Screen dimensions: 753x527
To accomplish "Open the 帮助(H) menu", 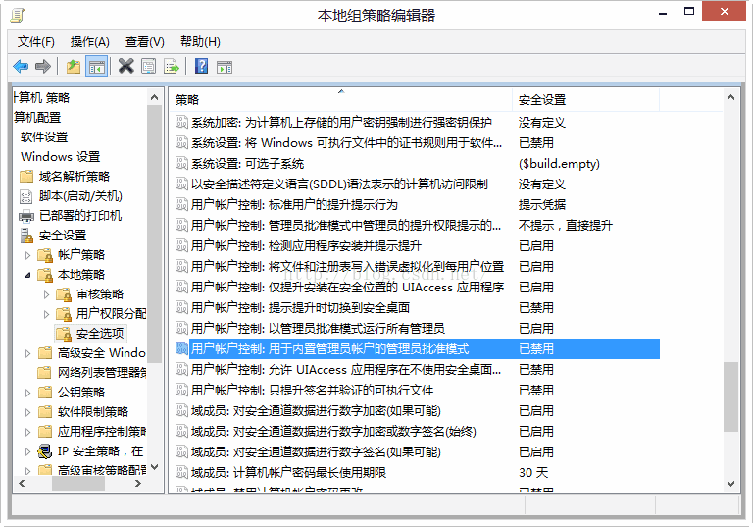I will 200,42.
